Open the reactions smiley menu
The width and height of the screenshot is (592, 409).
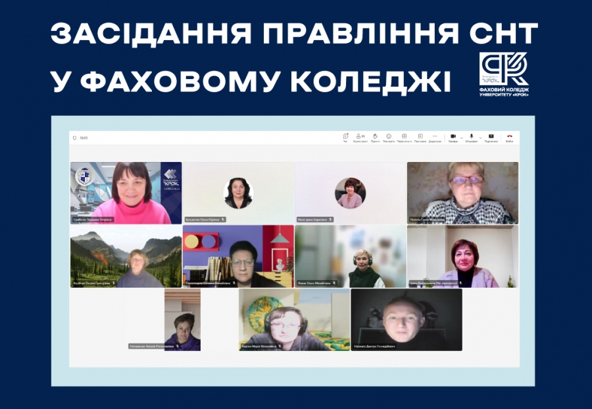point(389,137)
